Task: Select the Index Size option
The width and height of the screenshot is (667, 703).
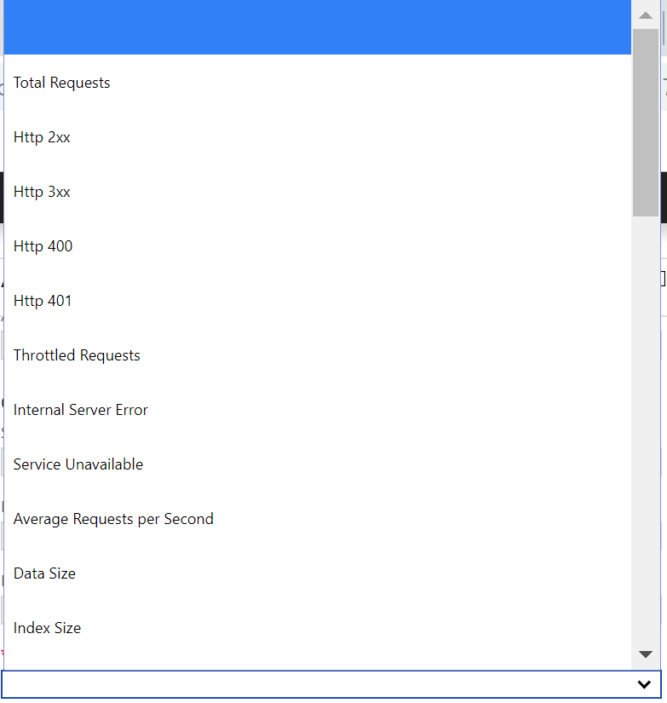Action: [318, 628]
